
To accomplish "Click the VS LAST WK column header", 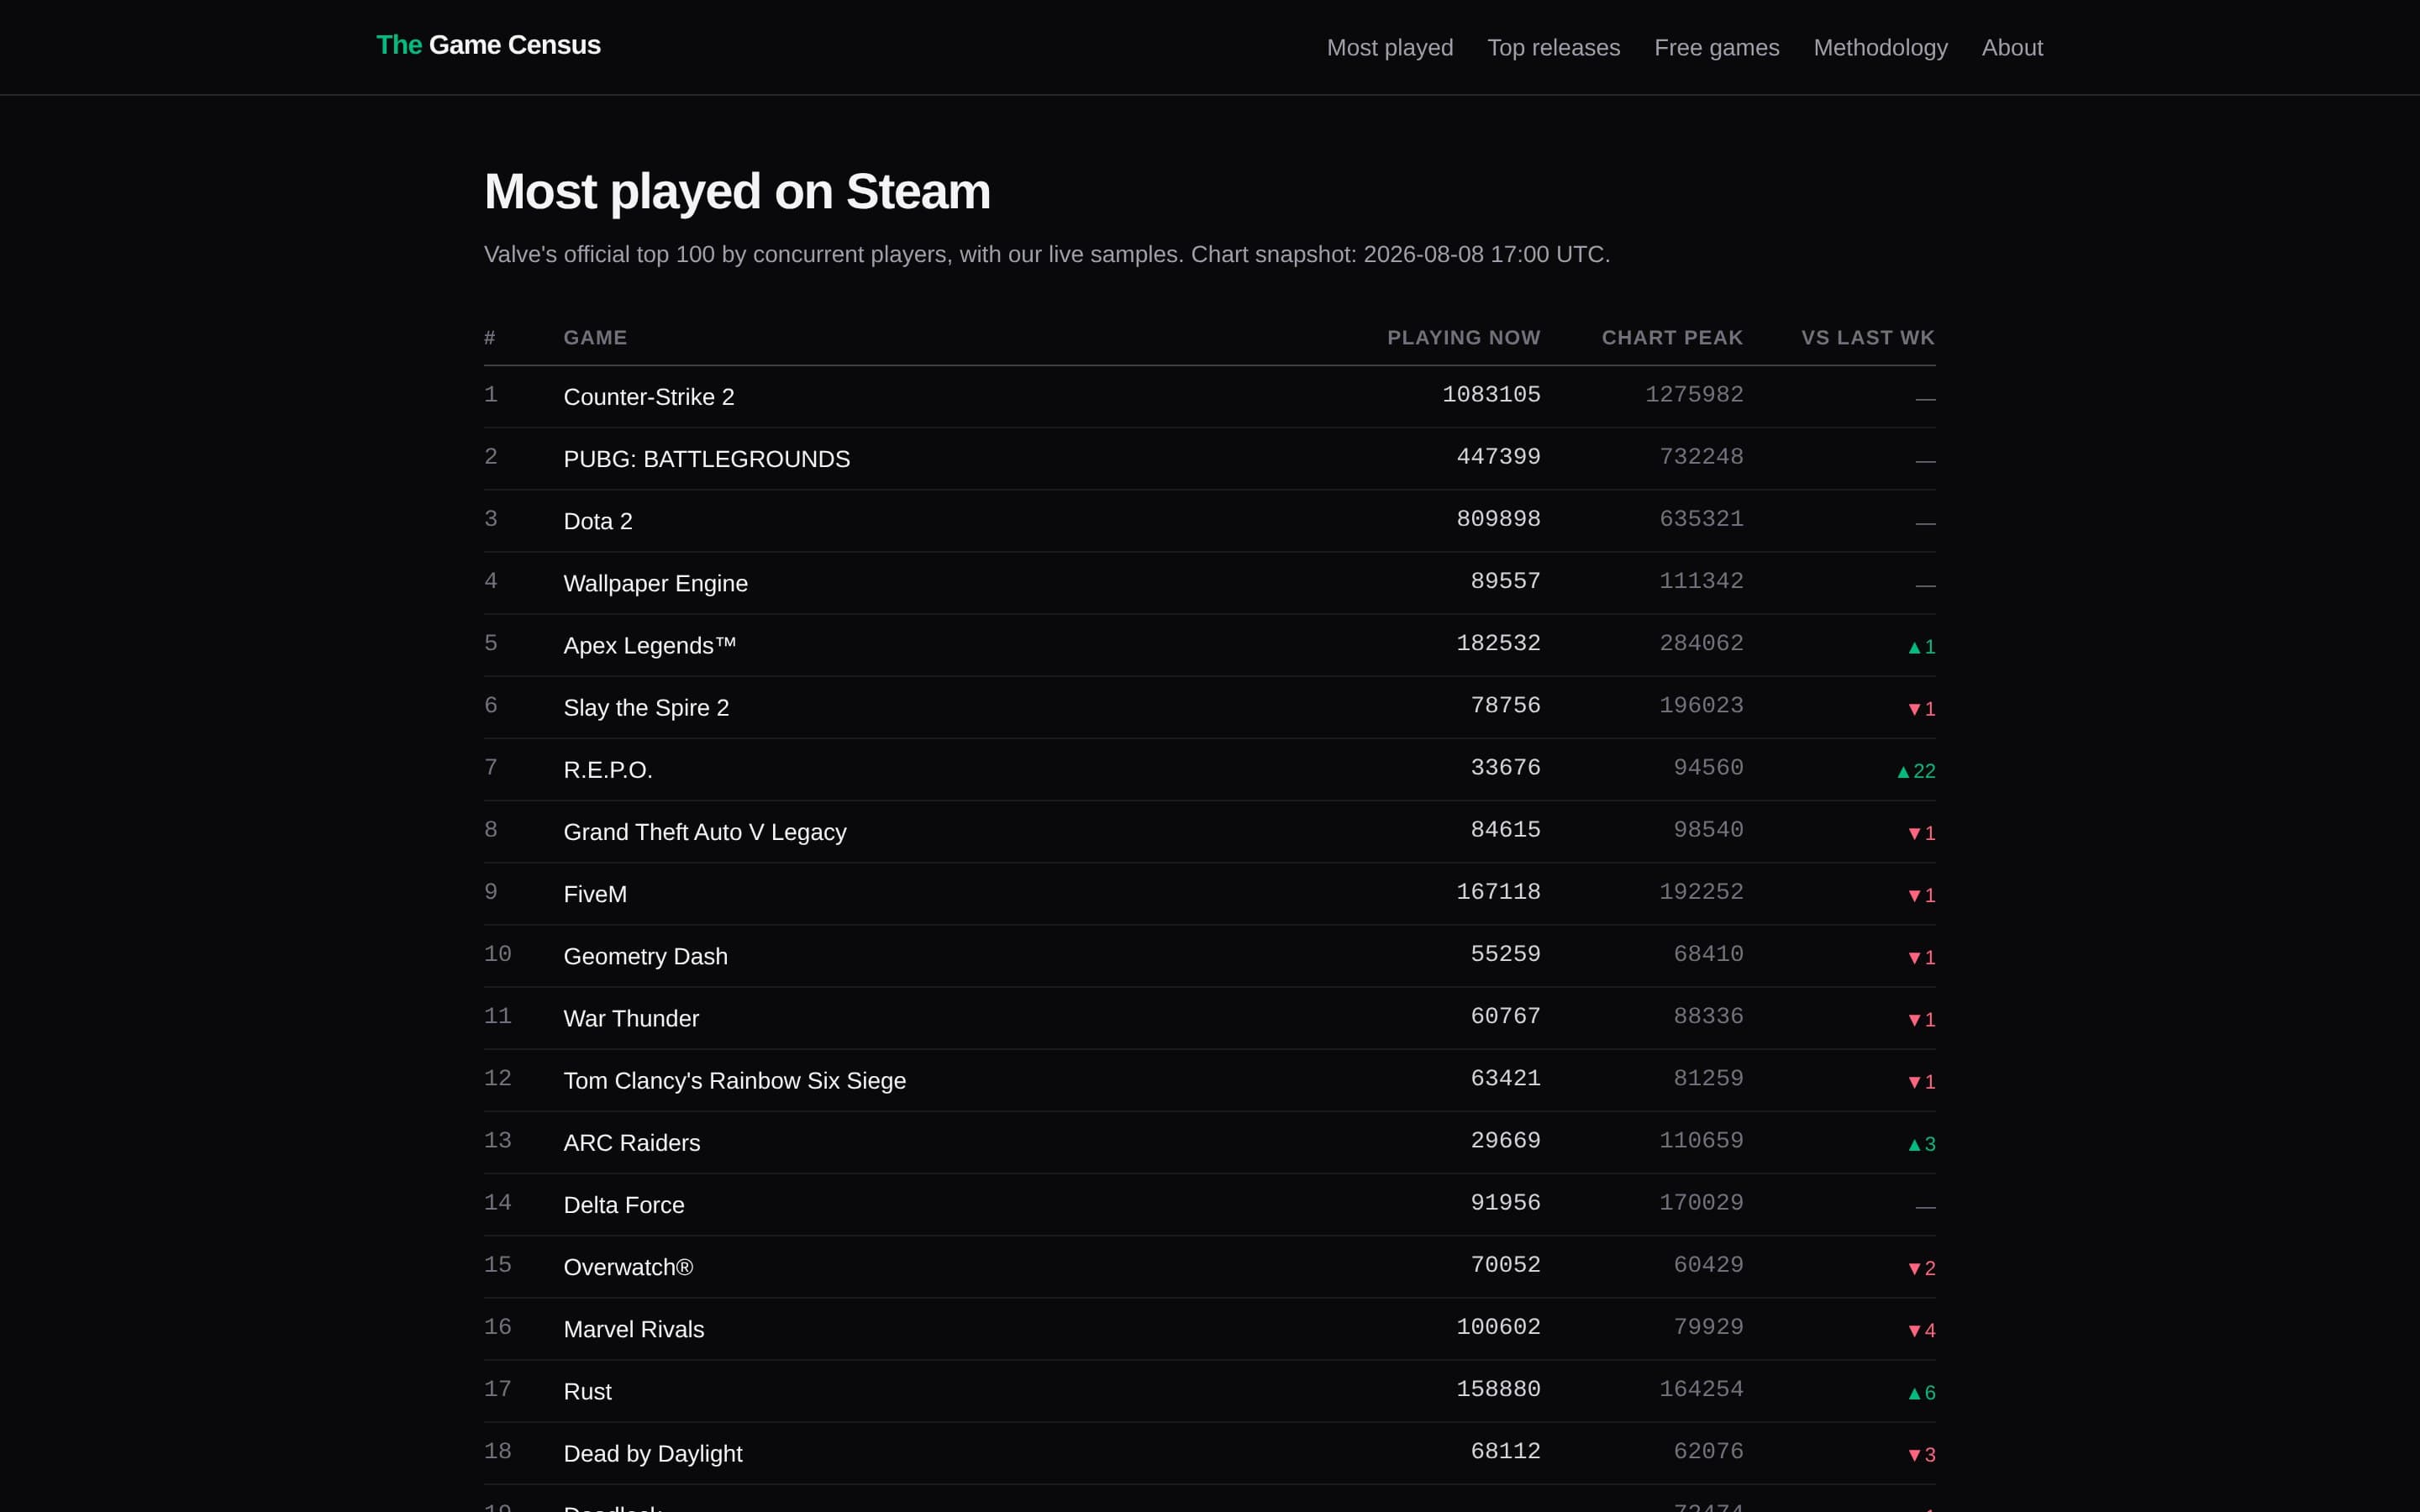I will pyautogui.click(x=1868, y=338).
